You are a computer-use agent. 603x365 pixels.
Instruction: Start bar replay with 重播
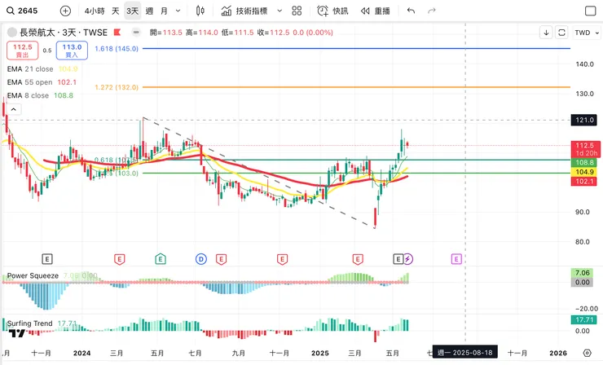pos(376,11)
